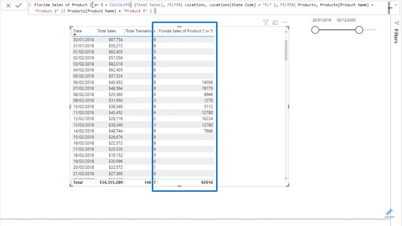The image size is (402, 226).
Task: Click the table vertical scrollbar thumb
Action: coord(286,50)
